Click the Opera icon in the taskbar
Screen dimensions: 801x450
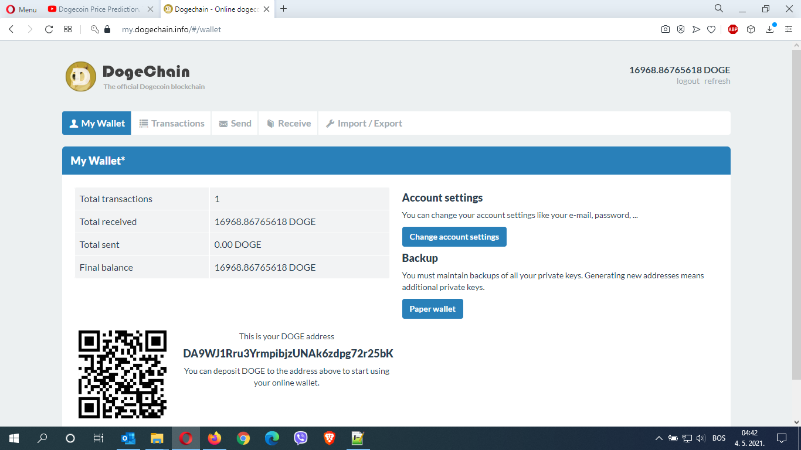coord(186,438)
